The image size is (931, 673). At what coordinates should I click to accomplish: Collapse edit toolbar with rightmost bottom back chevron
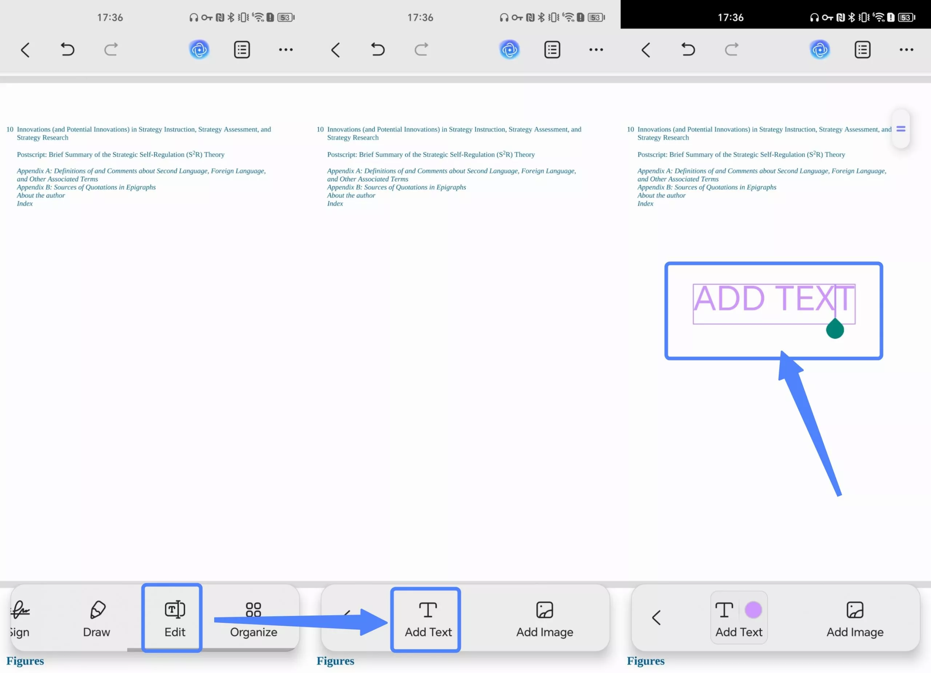pyautogui.click(x=656, y=617)
